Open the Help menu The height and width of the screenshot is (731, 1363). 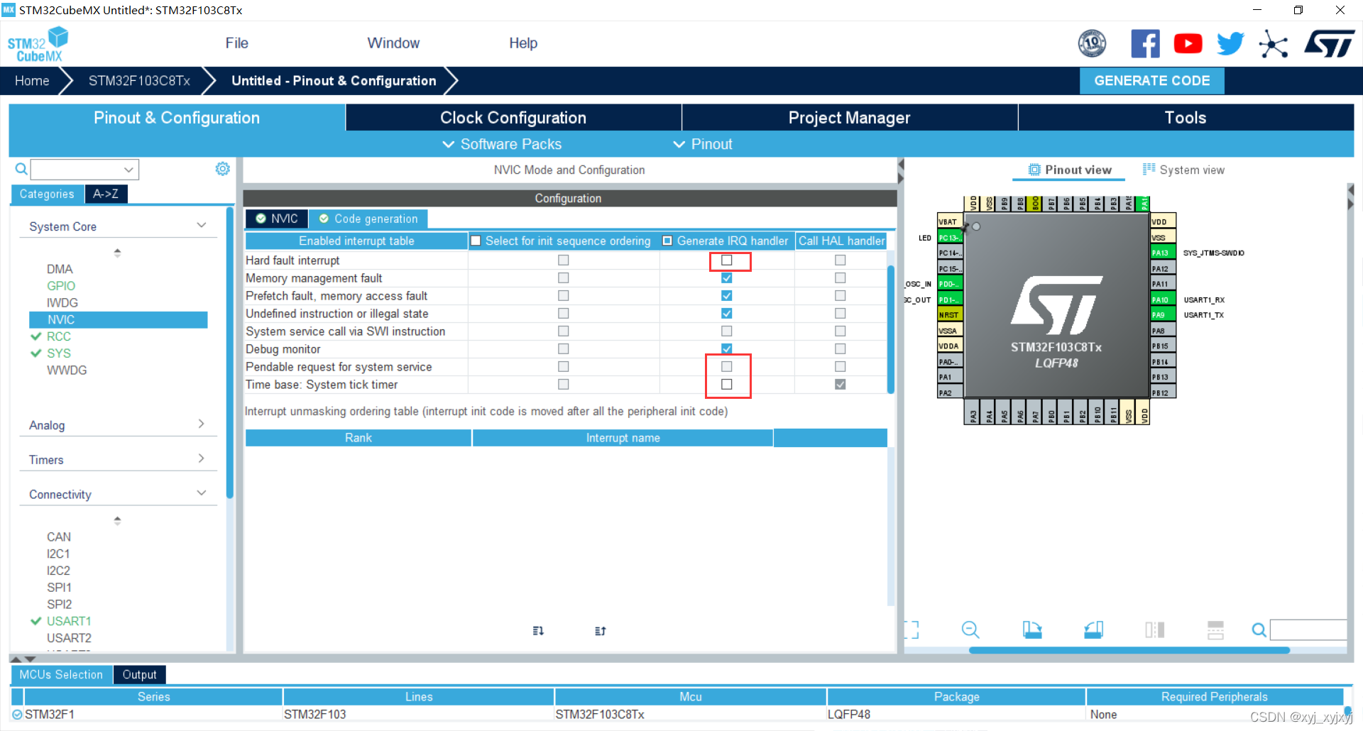523,43
